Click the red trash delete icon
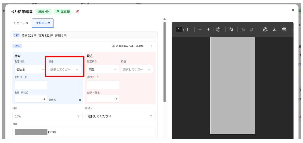This screenshot has width=303, height=143. [78, 12]
